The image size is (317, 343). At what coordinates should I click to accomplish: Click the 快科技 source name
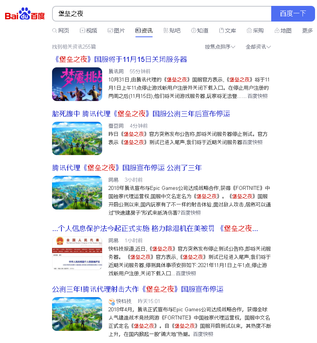124,301
